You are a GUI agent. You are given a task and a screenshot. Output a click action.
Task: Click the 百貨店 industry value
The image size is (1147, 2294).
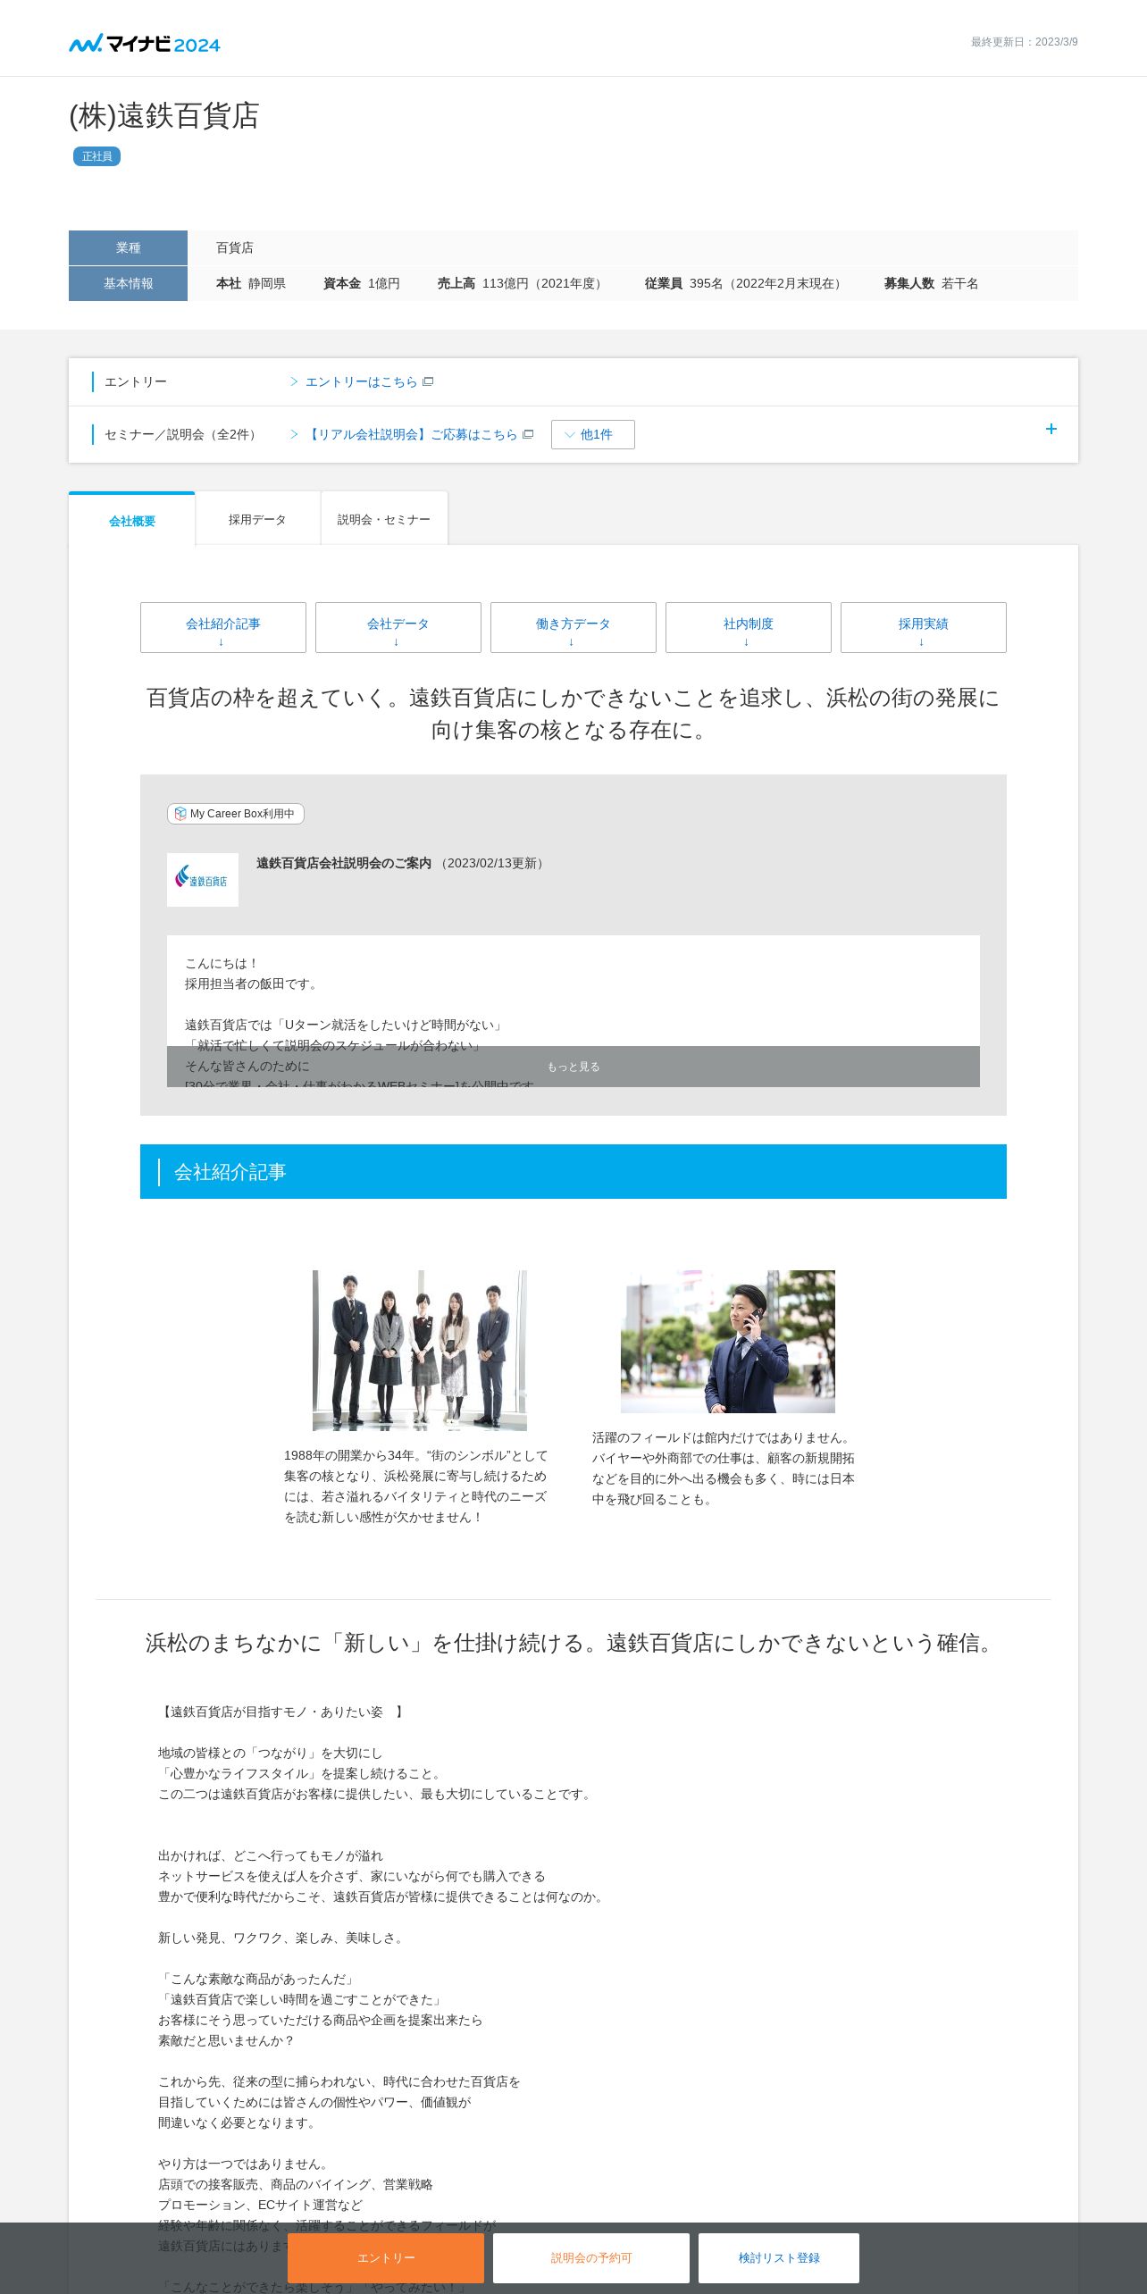tap(235, 248)
